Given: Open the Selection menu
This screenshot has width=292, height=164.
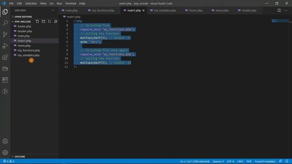Looking at the screenshot, I should click(31, 3).
